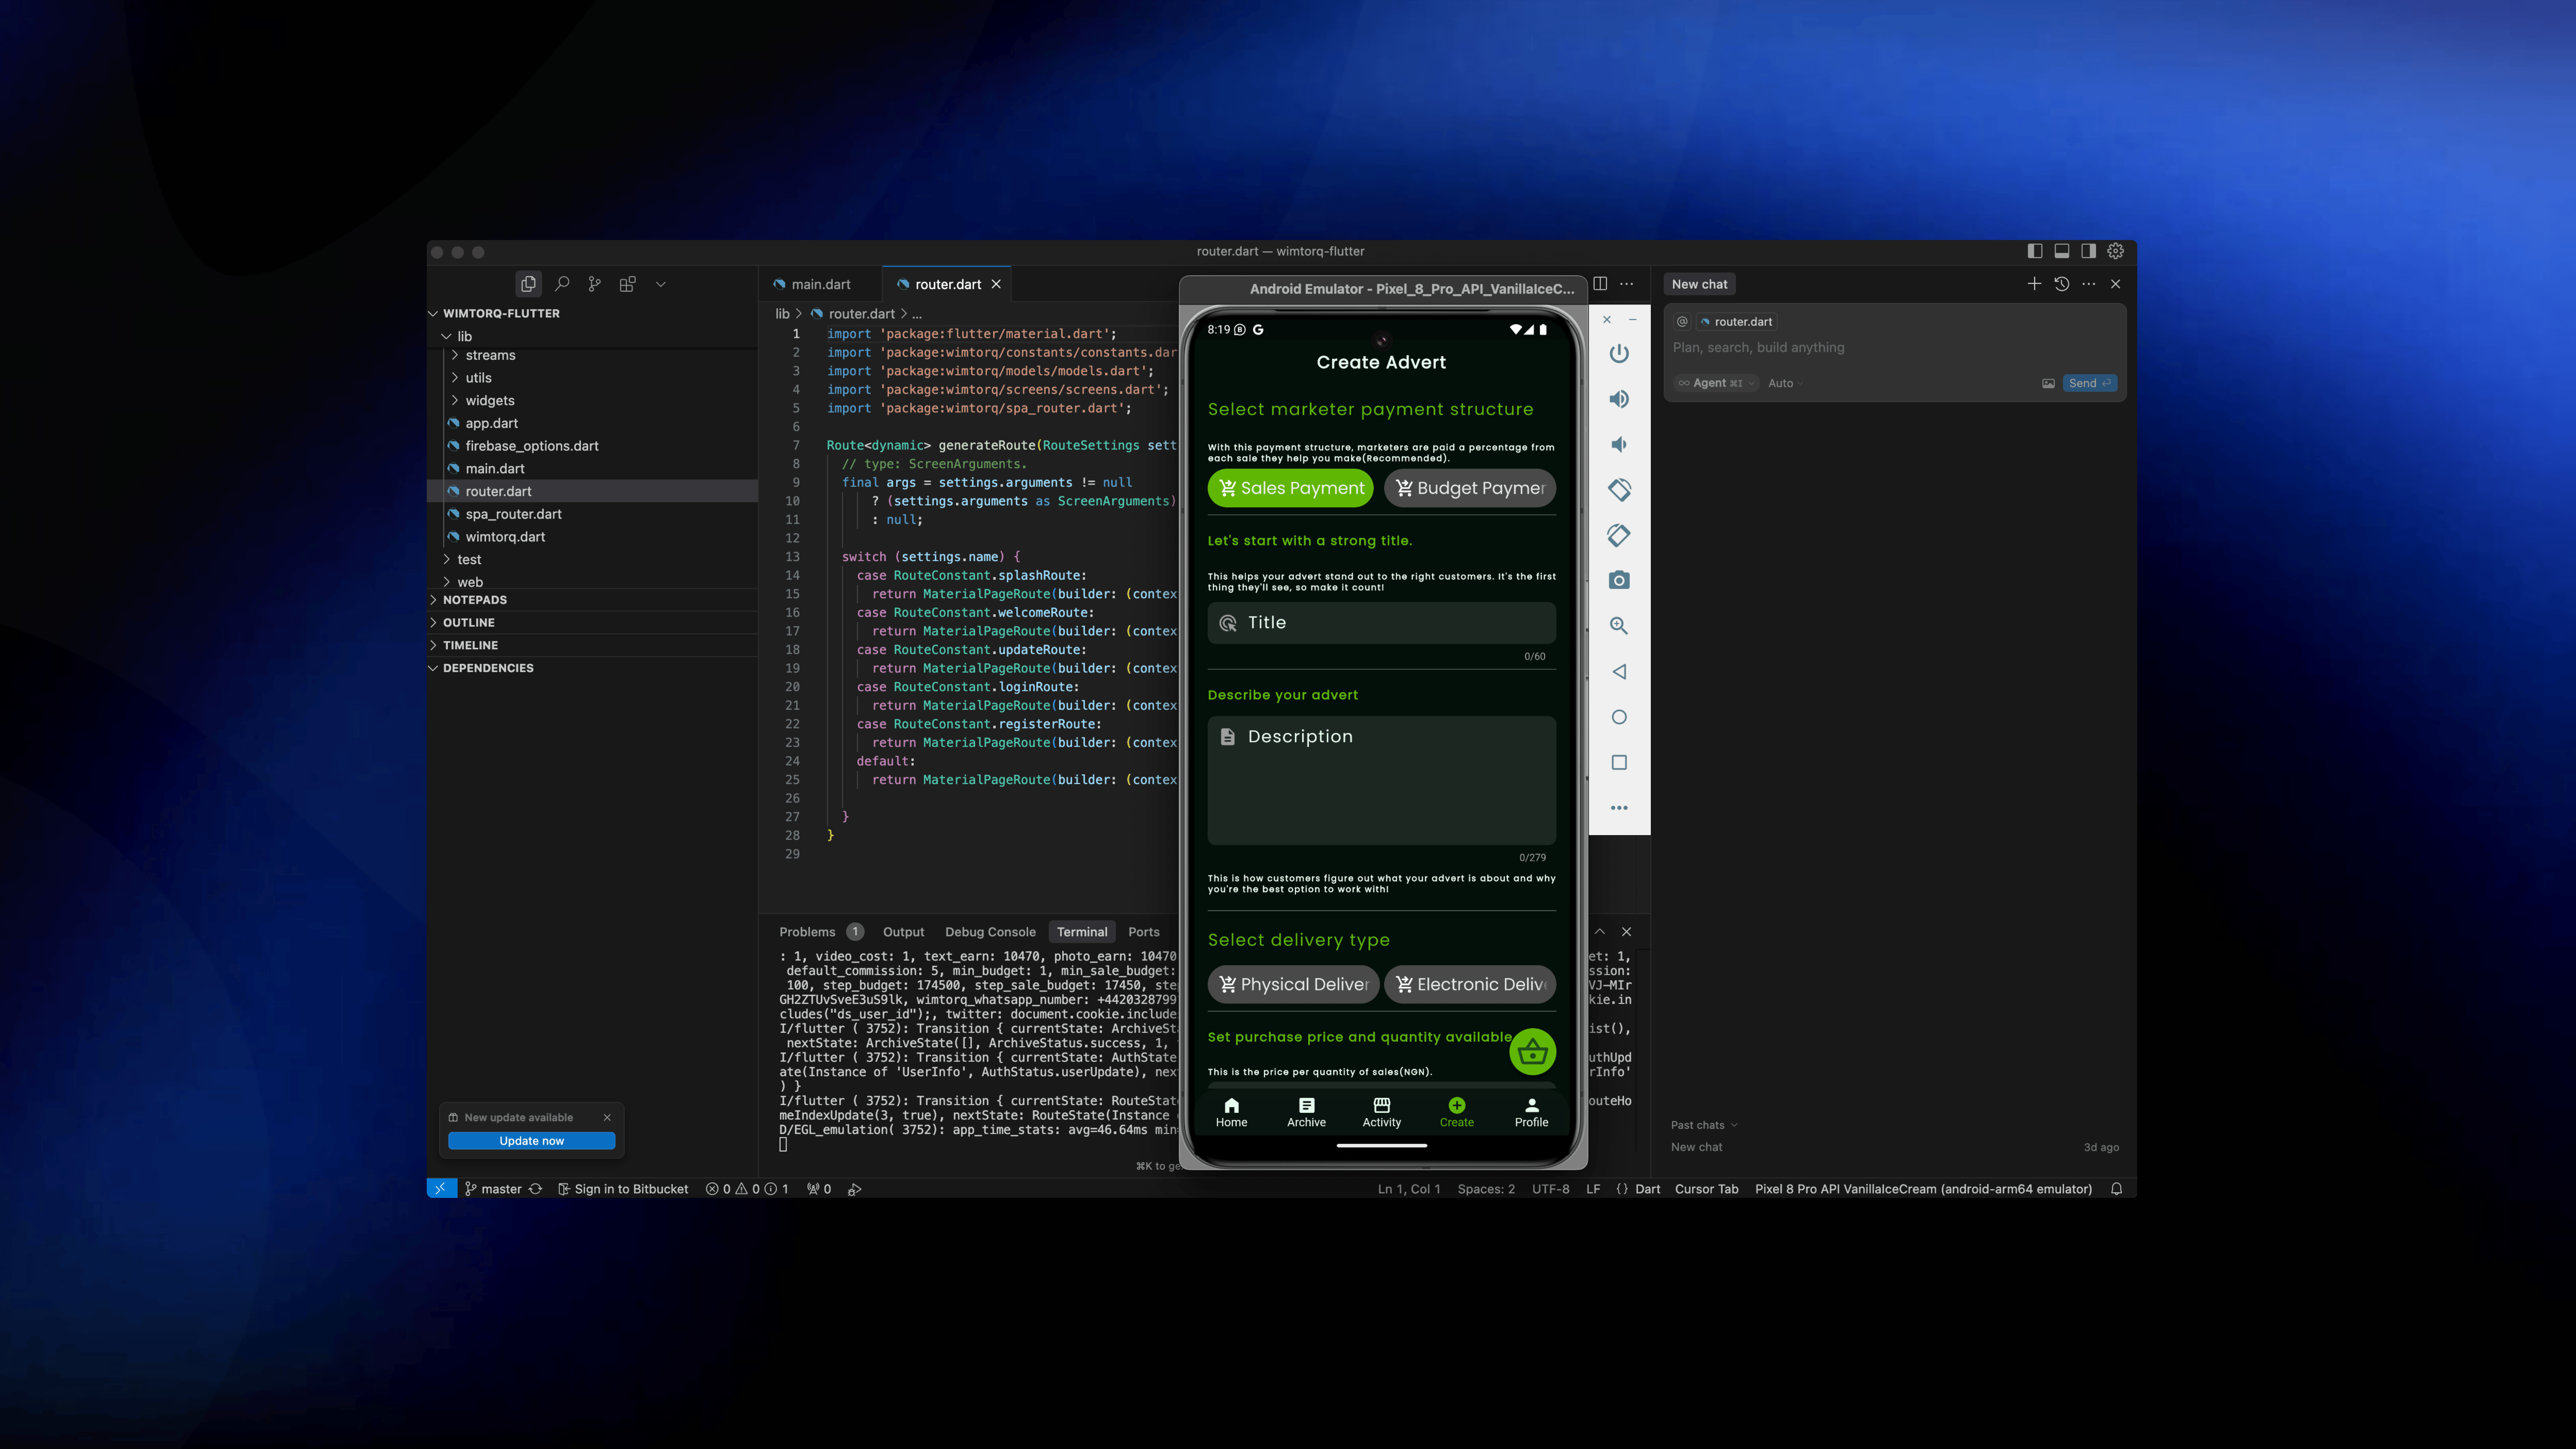The width and height of the screenshot is (2576, 1449).
Task: Switch to main.dart editor tab
Action: click(x=820, y=284)
